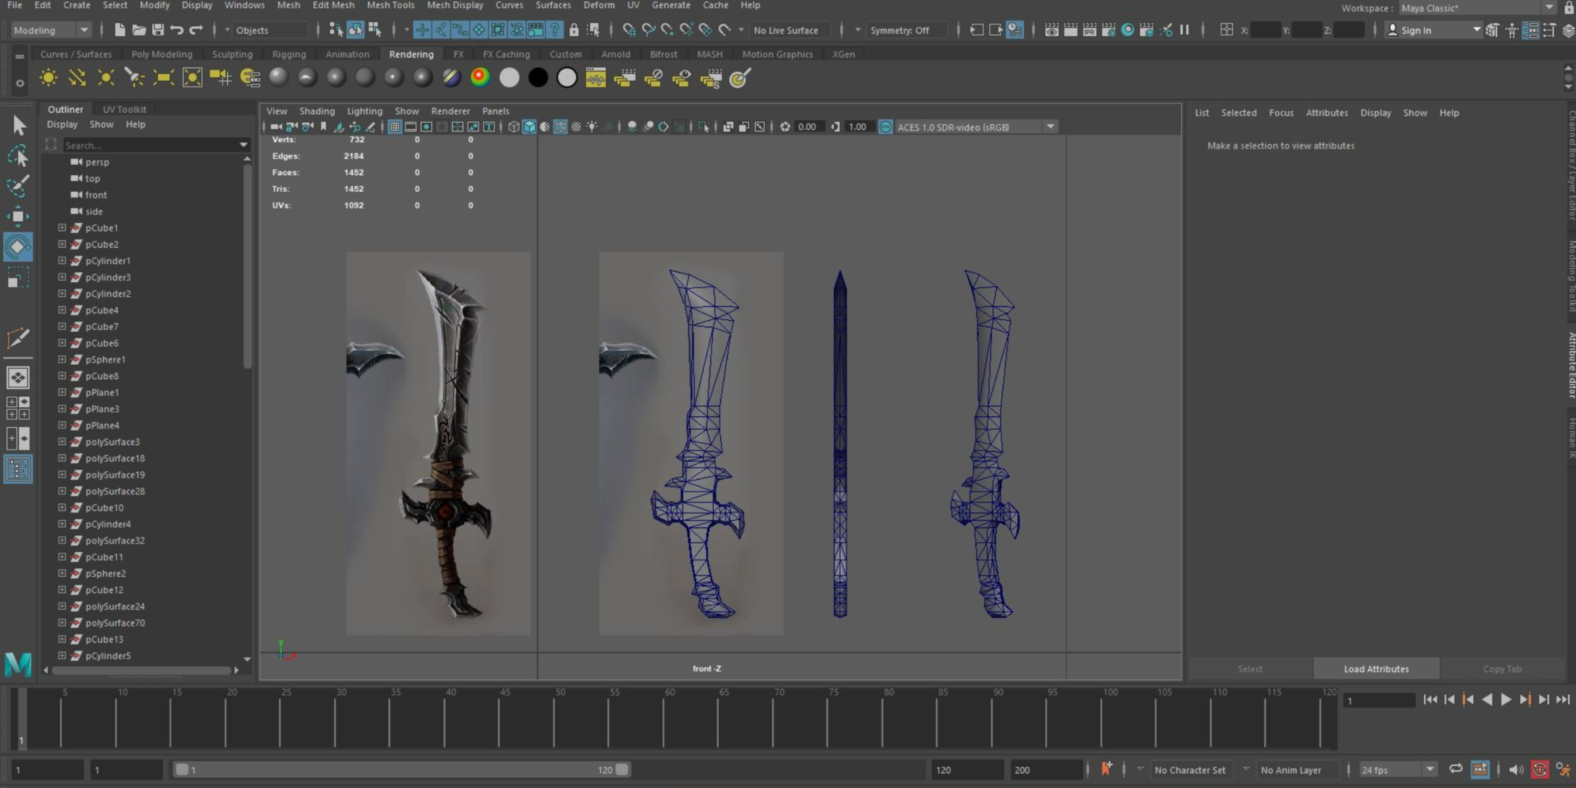Click the Load Attributes button
The width and height of the screenshot is (1576, 788).
click(x=1376, y=669)
